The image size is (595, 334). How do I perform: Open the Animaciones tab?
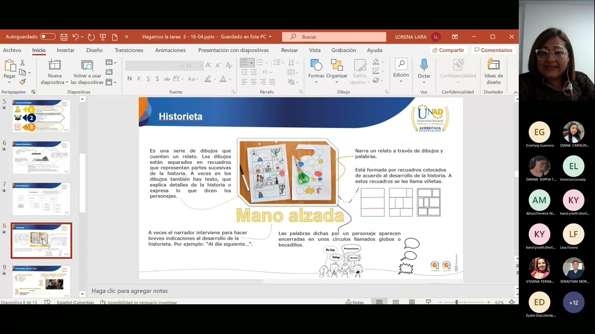pos(170,50)
